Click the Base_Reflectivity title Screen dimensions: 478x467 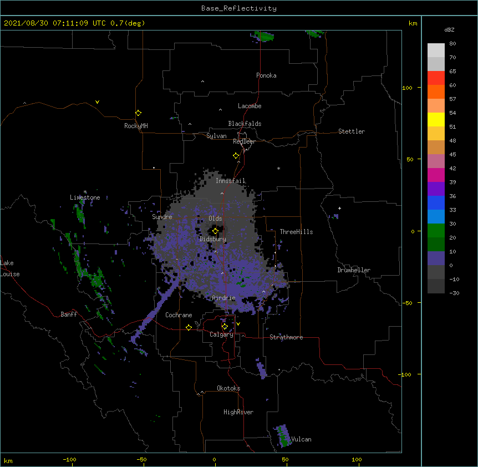pos(239,8)
